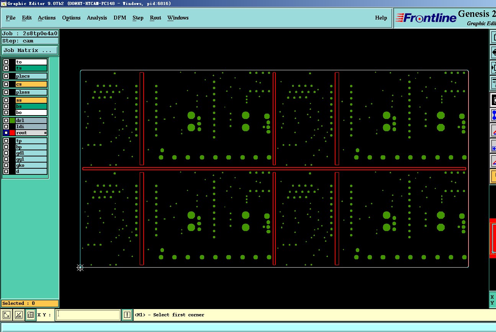Screen dimensions: 496x332
Task: Toggle display checkbox for layer bo
Action: coord(6,112)
